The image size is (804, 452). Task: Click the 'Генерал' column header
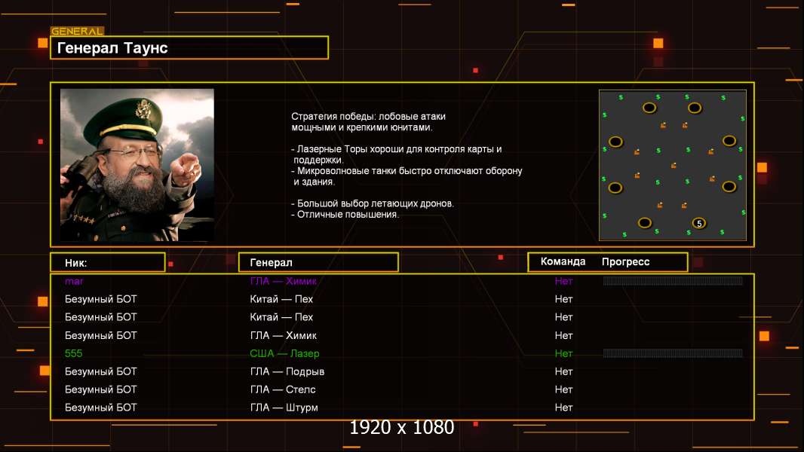[318, 262]
